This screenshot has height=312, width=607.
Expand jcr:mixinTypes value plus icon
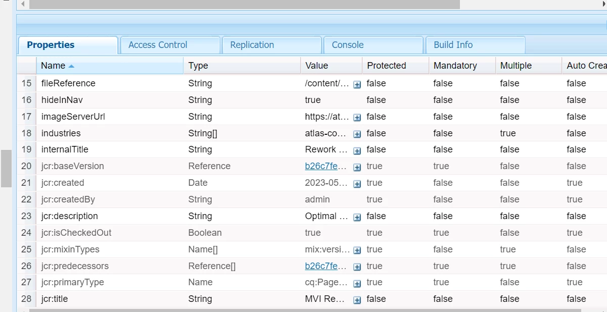pyautogui.click(x=357, y=250)
